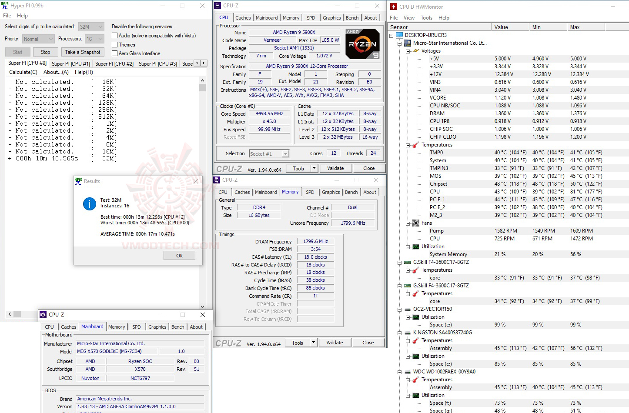Click the scroll down arrow in Hyper PI output
629x413 pixels.
[x=202, y=306]
